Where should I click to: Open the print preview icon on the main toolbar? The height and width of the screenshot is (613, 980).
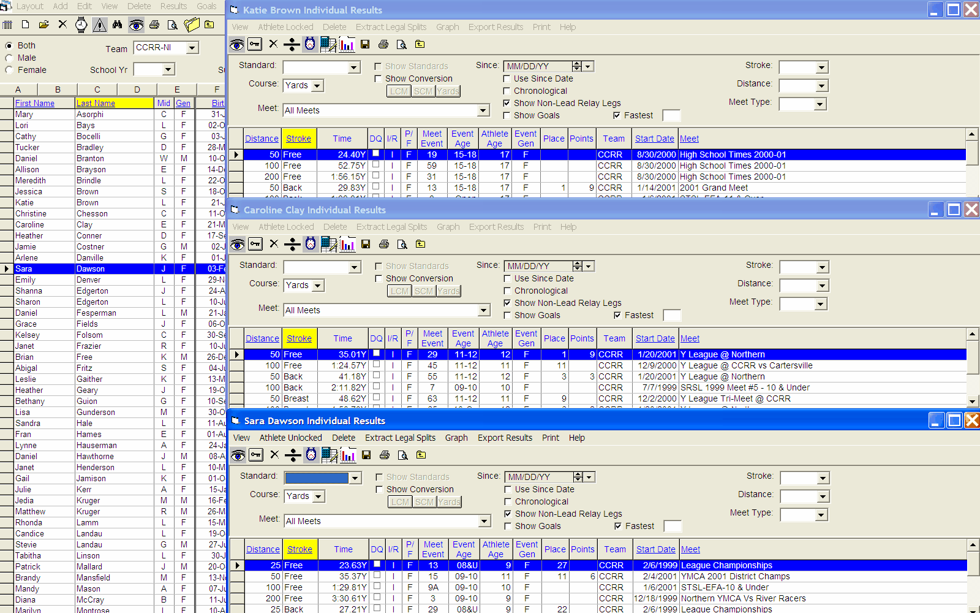(172, 25)
